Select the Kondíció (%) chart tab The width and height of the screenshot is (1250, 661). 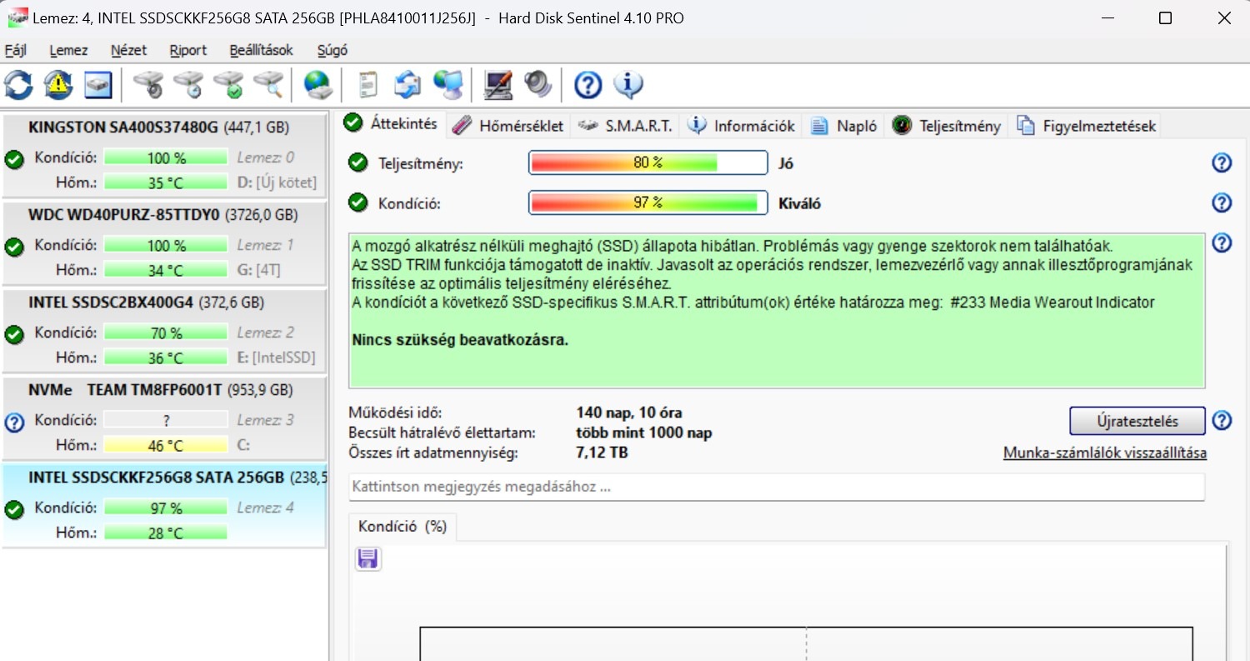coord(402,527)
